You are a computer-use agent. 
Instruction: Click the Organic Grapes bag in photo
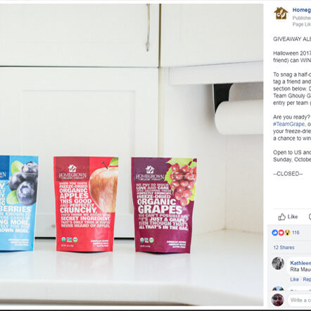point(164,205)
